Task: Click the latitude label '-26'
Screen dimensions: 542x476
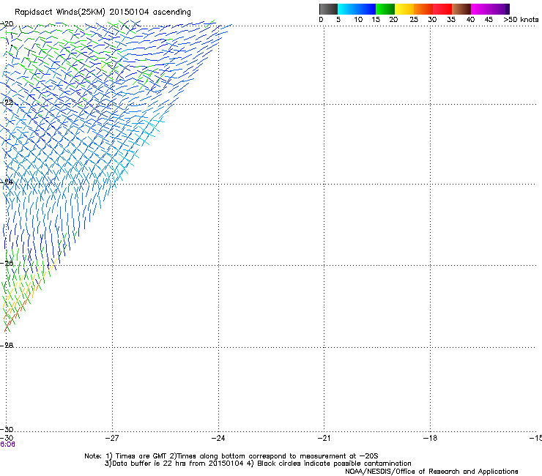Action: (7, 264)
